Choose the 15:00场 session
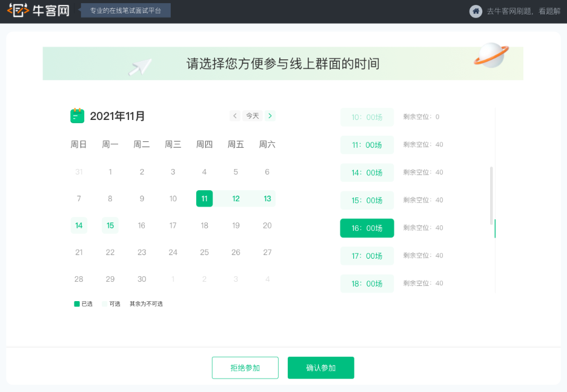The height and width of the screenshot is (392, 567). click(x=367, y=201)
